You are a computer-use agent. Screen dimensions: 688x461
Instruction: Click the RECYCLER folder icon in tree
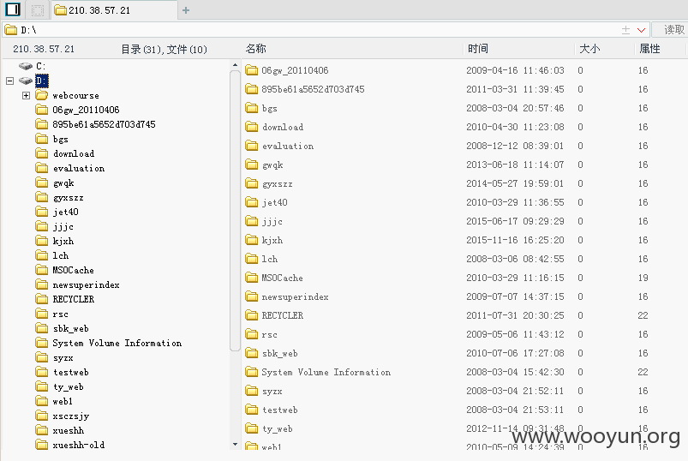coord(42,299)
